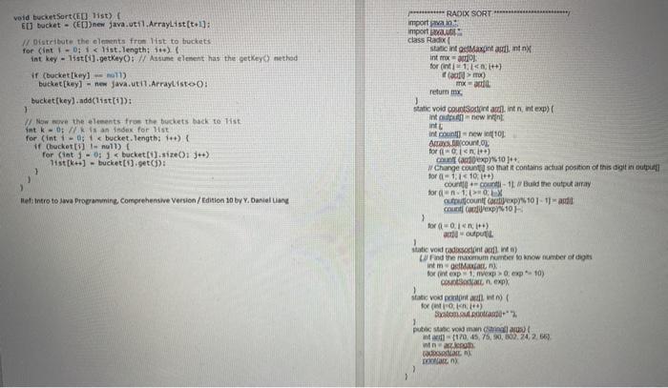Image resolution: width=668 pixels, height=388 pixels.
Task: Click the 'static void countSort' method signature
Action: coord(483,109)
